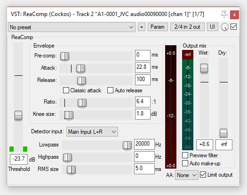
Task: Enable Classic attack option
Action: [66, 90]
